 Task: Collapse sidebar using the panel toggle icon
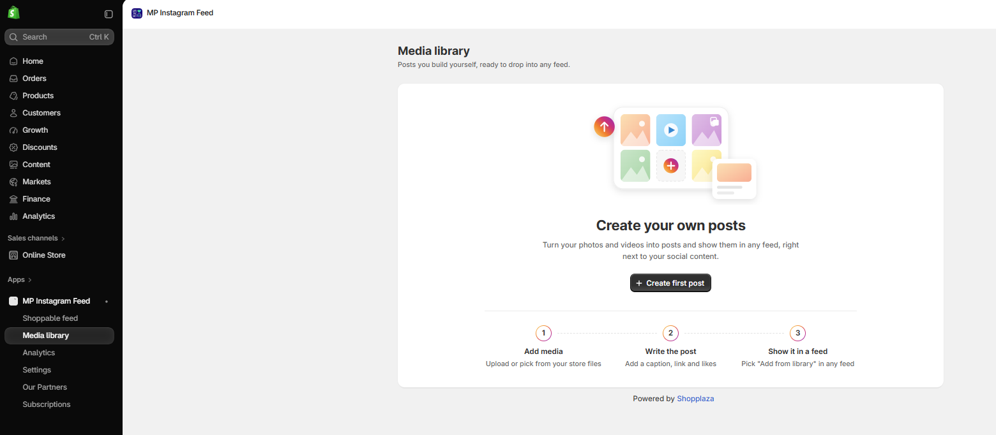(109, 14)
